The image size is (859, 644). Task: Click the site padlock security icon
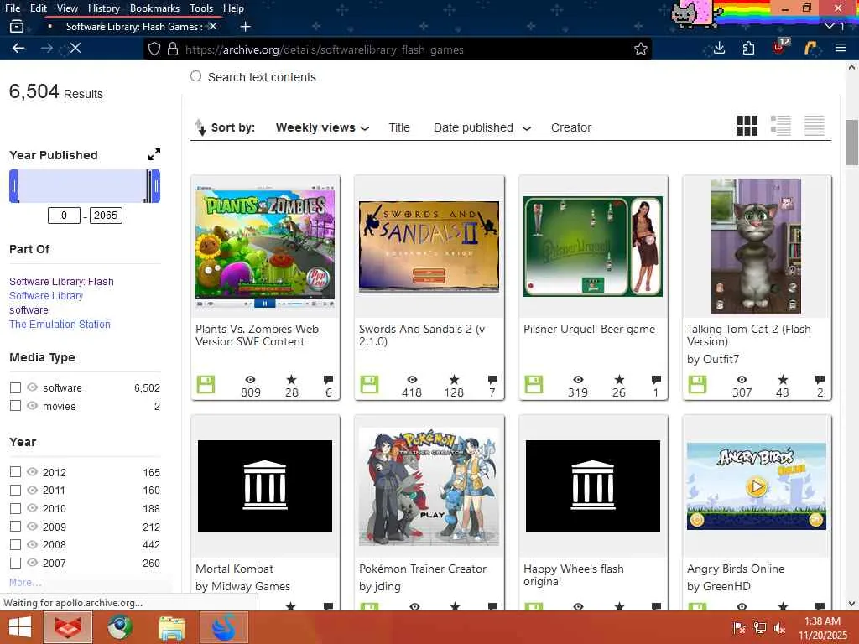coord(173,49)
